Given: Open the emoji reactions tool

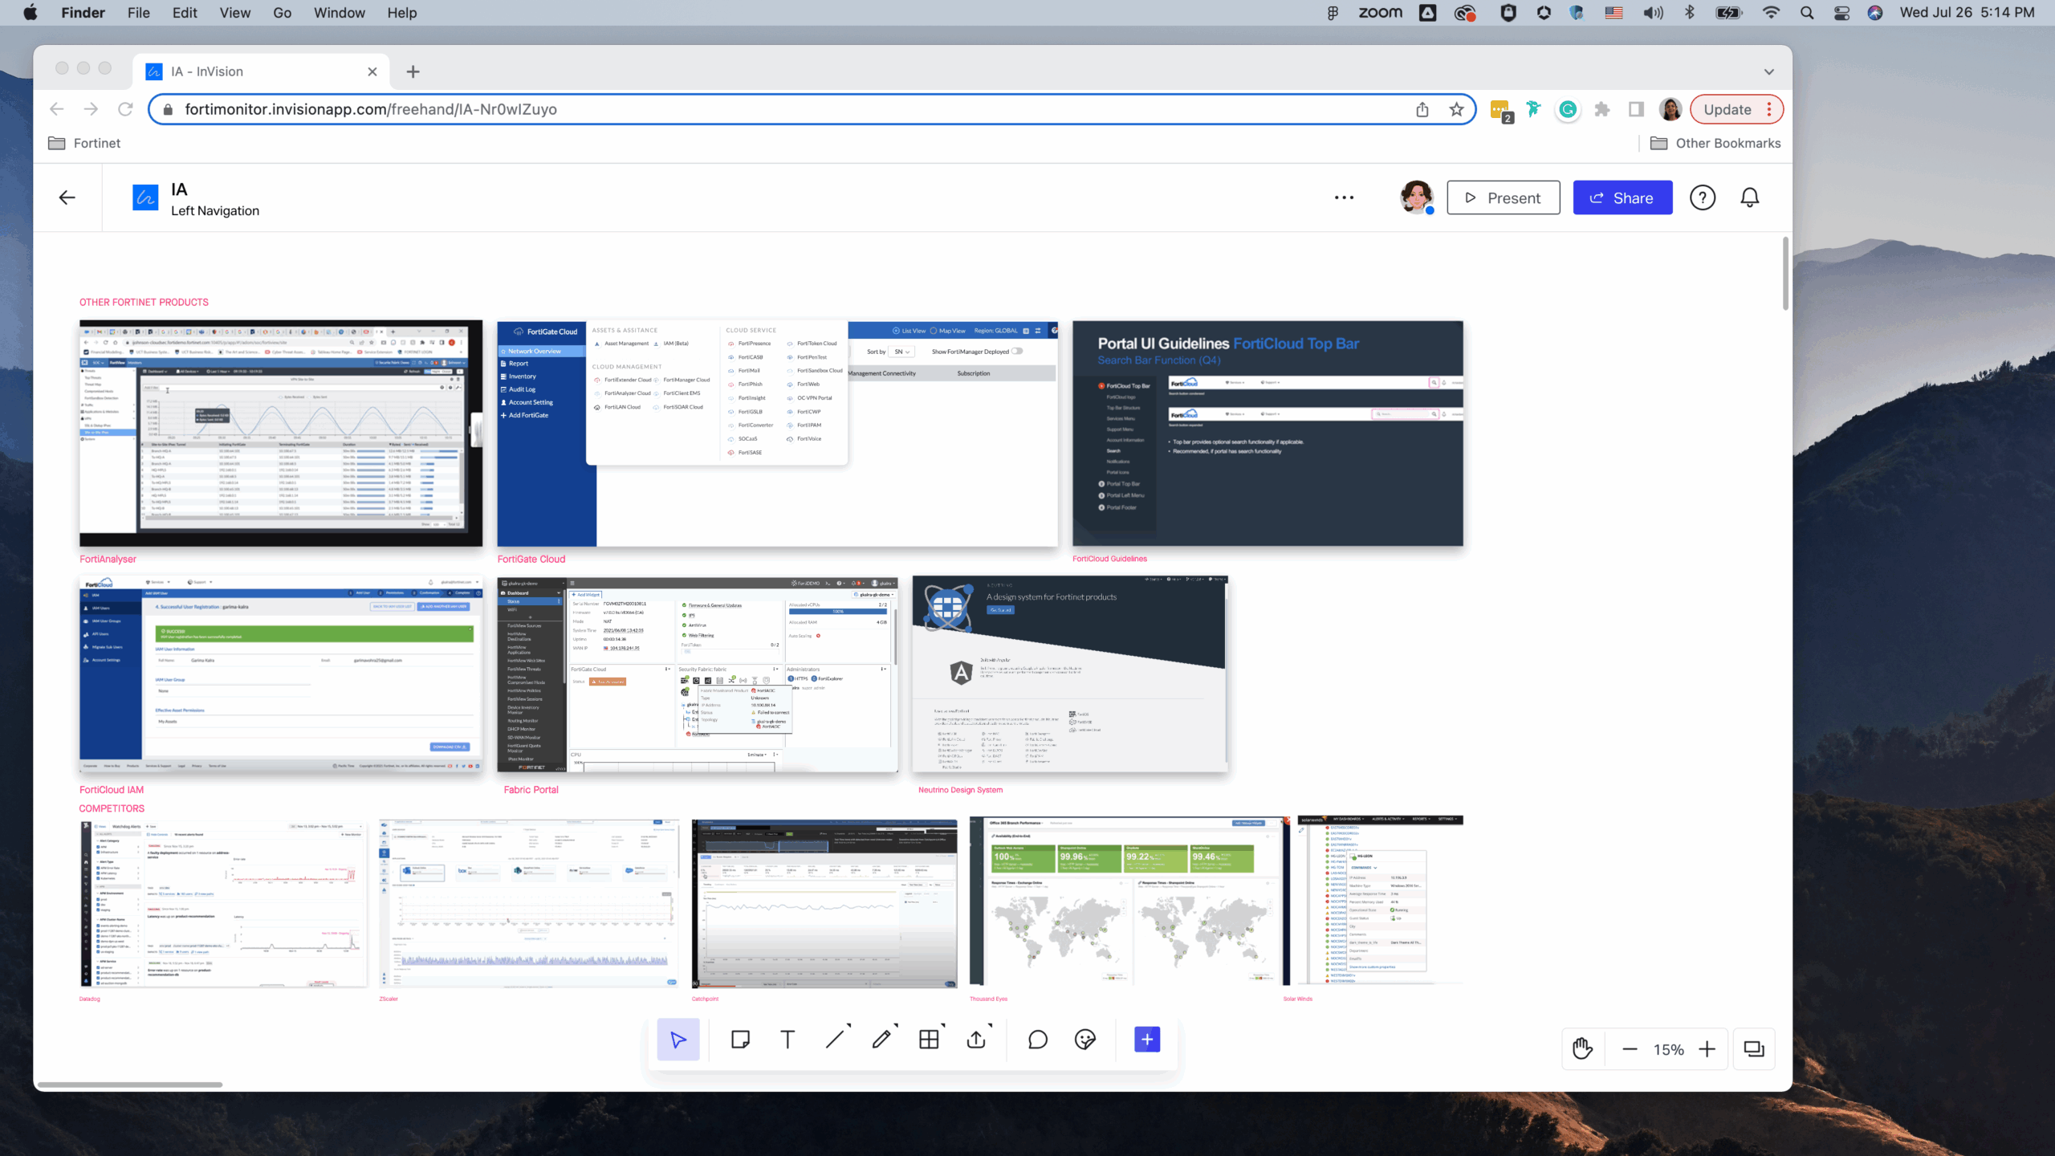Looking at the screenshot, I should (x=1084, y=1040).
